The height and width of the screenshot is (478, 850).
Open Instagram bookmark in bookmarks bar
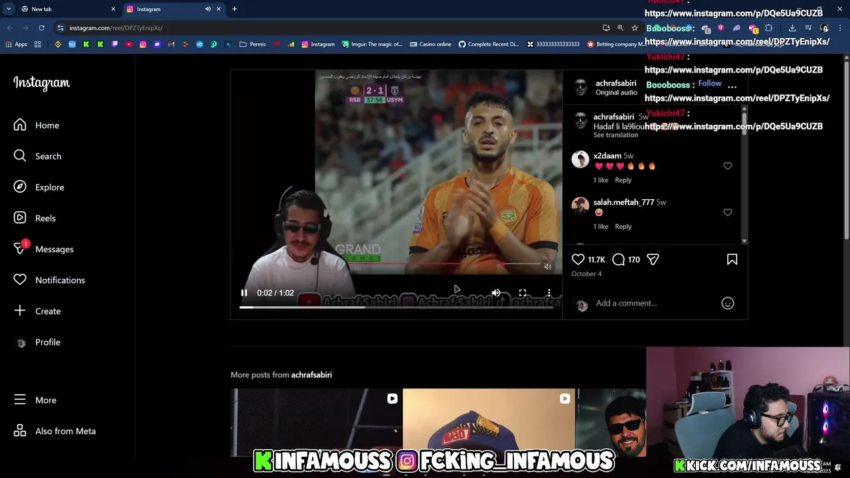point(317,44)
